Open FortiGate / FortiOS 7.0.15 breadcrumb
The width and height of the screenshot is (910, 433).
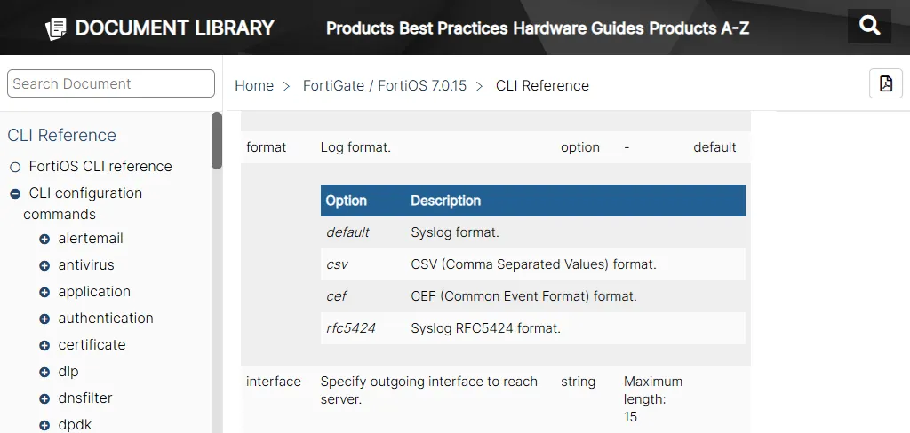(384, 85)
